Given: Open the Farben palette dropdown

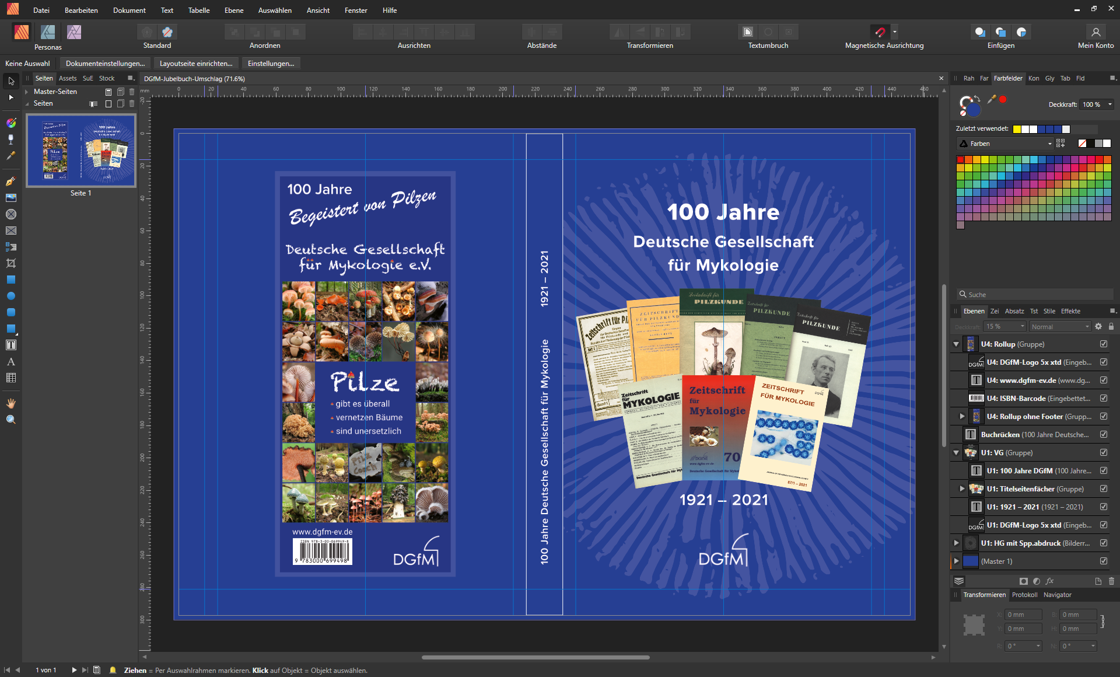Looking at the screenshot, I should (1006, 144).
